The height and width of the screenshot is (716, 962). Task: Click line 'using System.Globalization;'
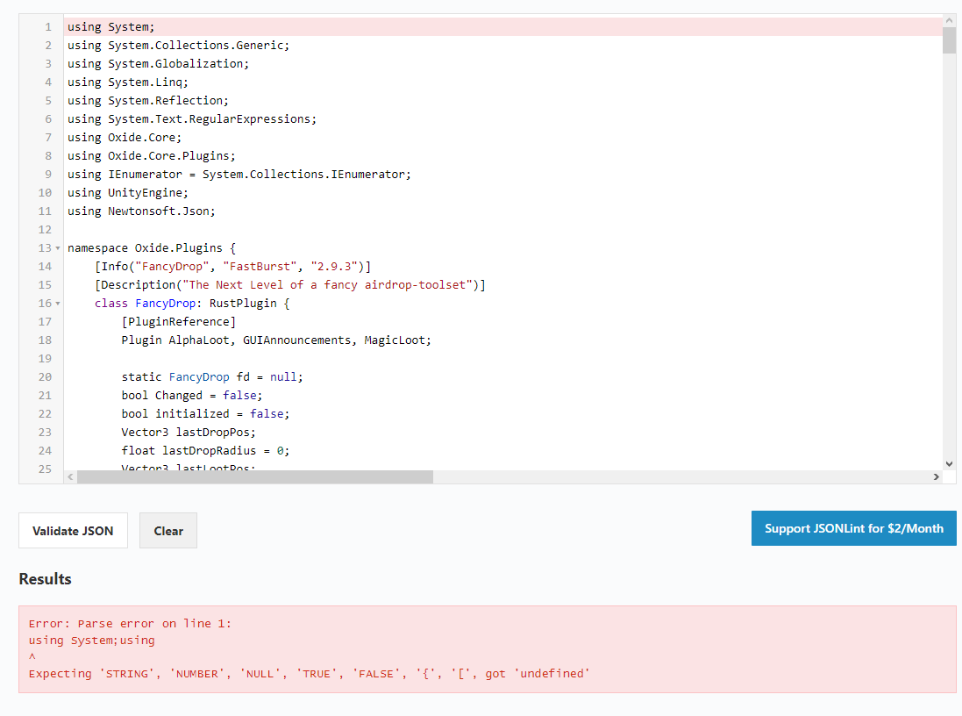pos(159,64)
